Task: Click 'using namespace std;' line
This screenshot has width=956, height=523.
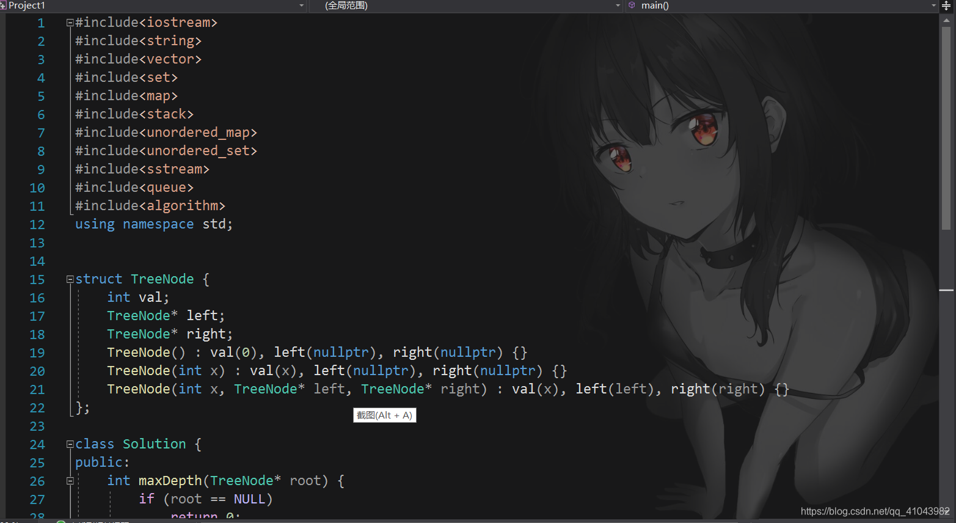Action: tap(154, 224)
